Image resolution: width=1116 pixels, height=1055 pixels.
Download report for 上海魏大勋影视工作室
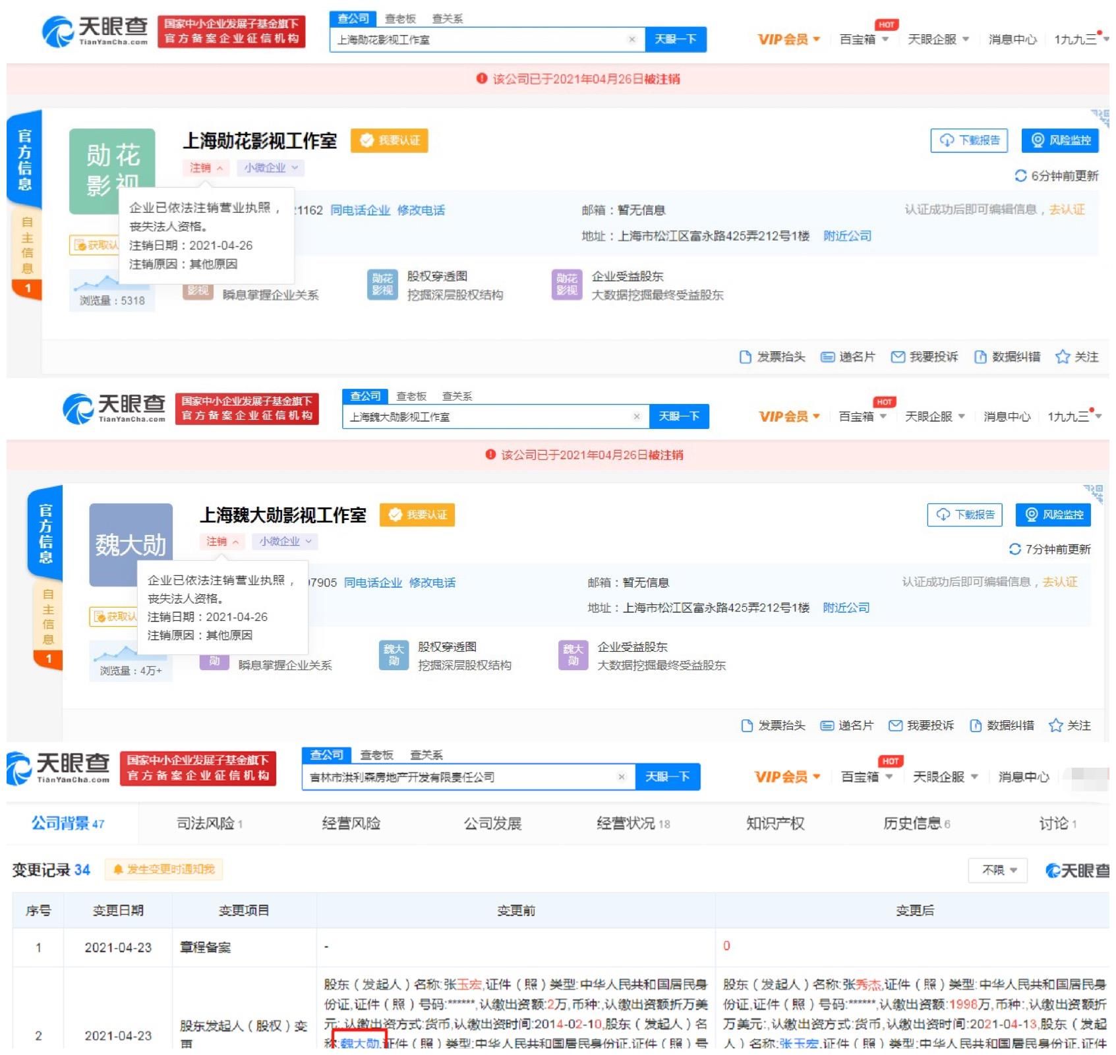point(965,515)
